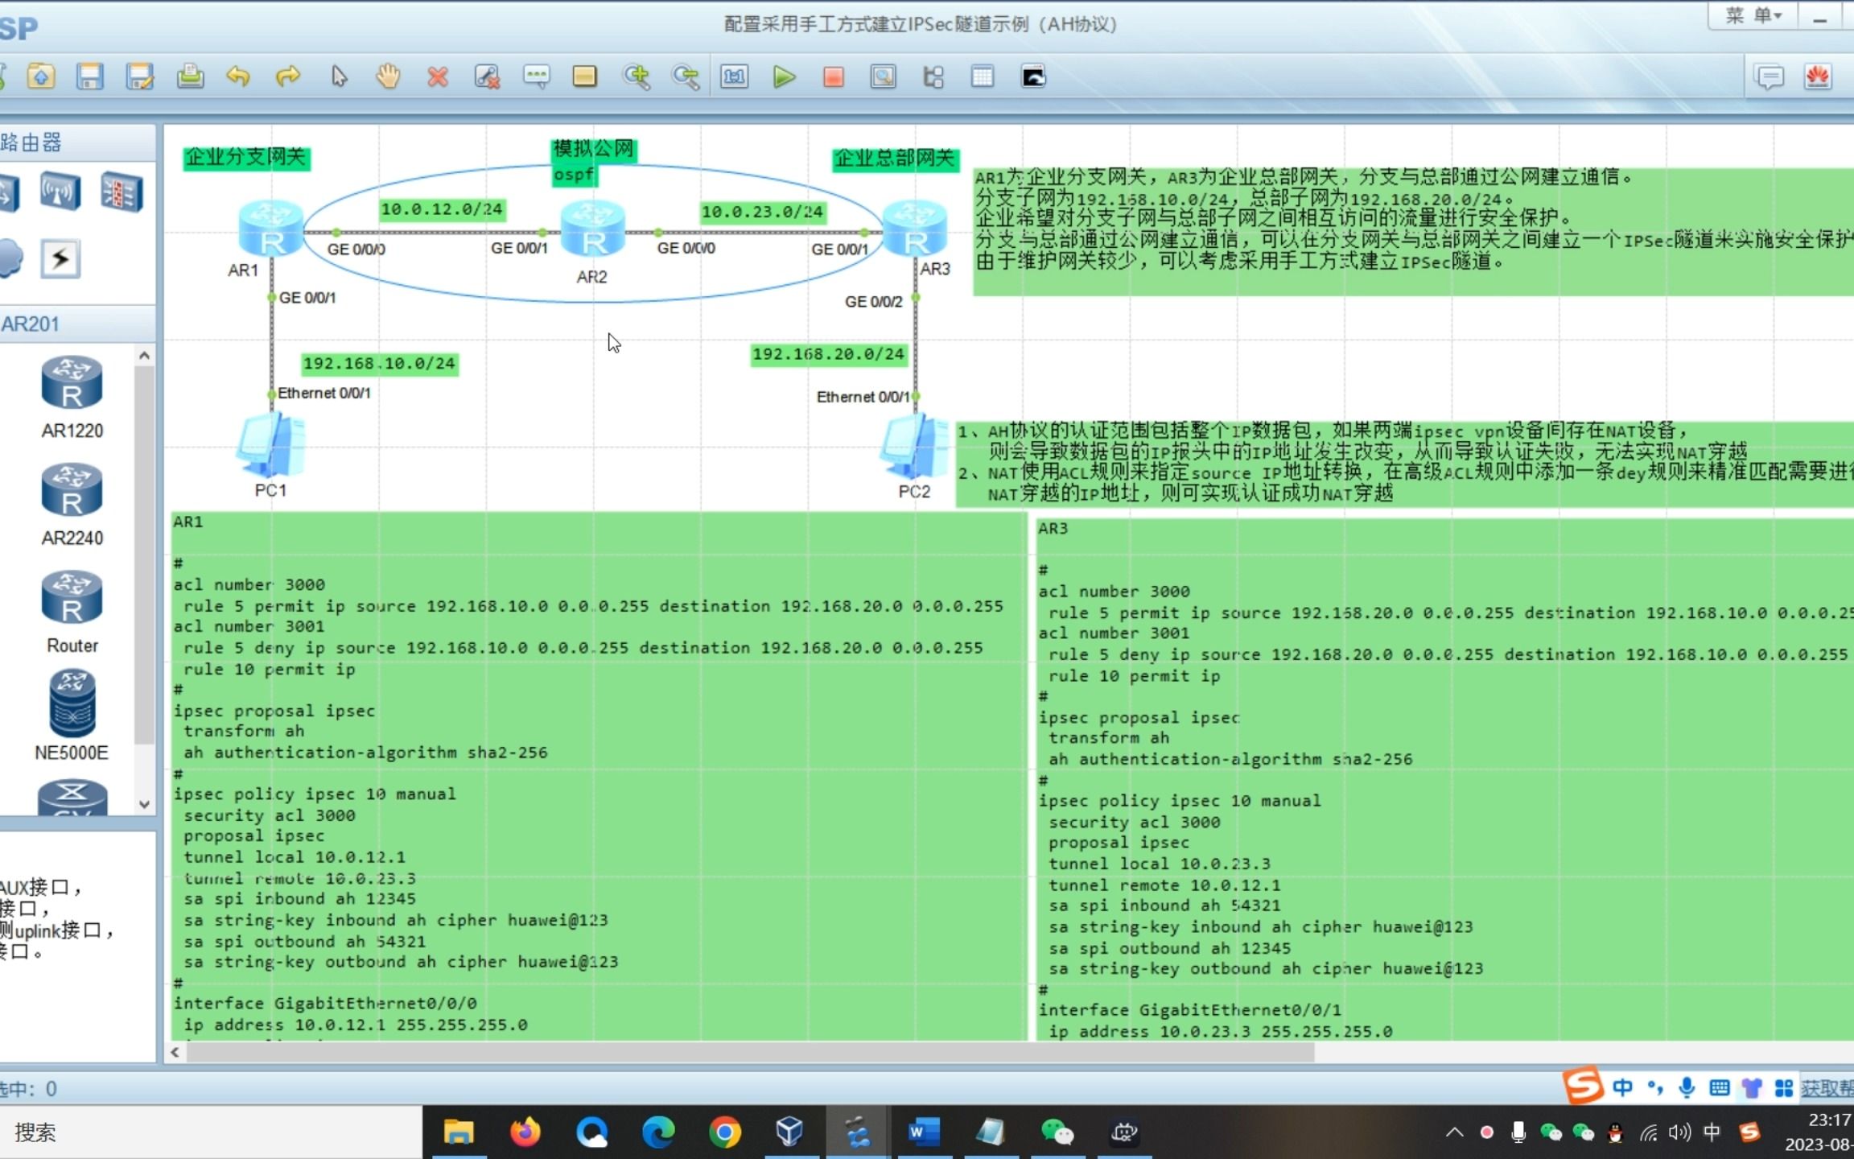Click the 192.168.10.0/24 subnet label

[x=379, y=364]
